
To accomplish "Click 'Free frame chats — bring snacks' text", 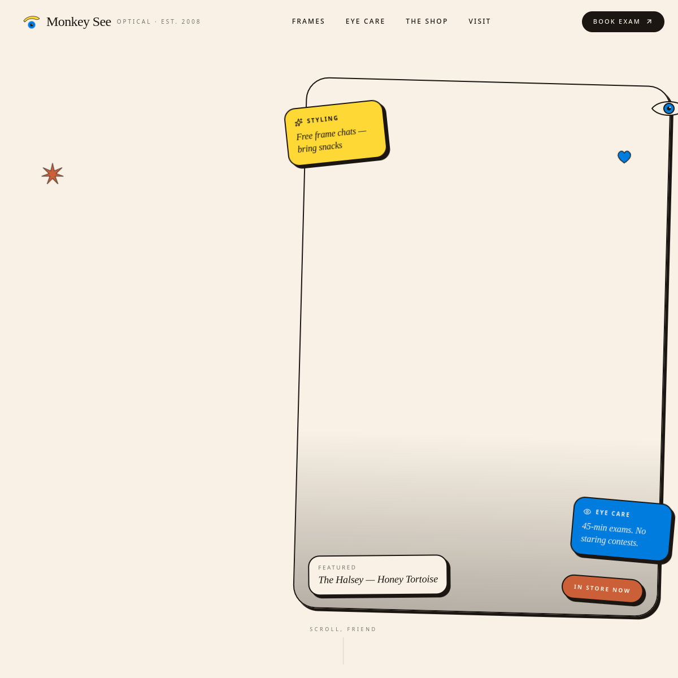I will [332, 140].
